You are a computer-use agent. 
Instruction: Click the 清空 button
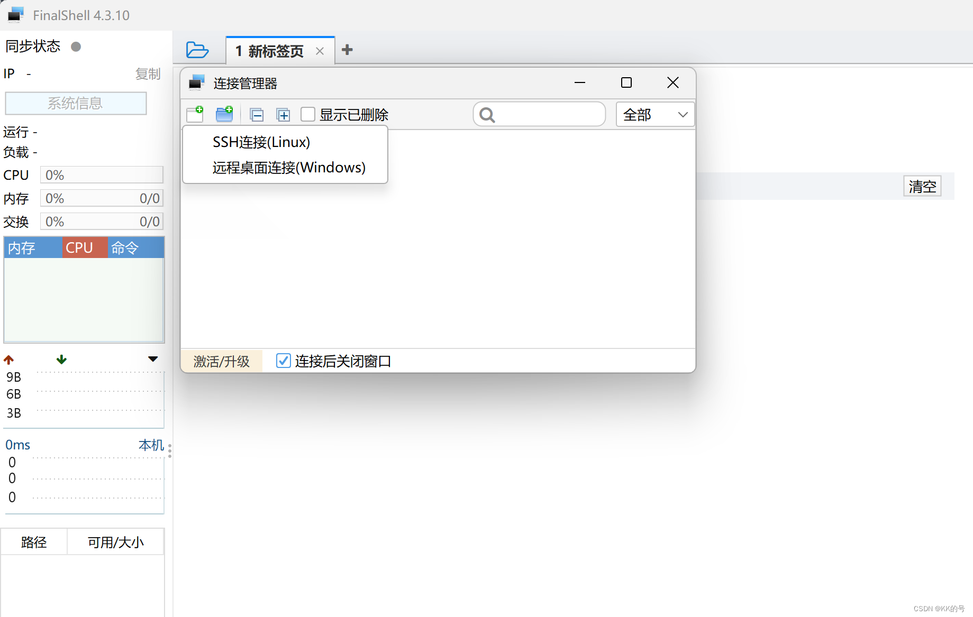tap(922, 186)
